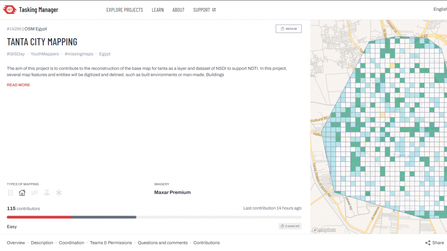This screenshot has height=251, width=447.
Task: Open project #14286 link
Action: point(14,29)
